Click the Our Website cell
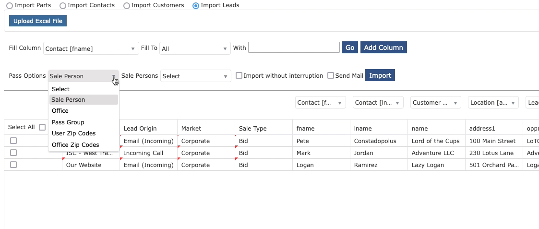 coord(91,165)
